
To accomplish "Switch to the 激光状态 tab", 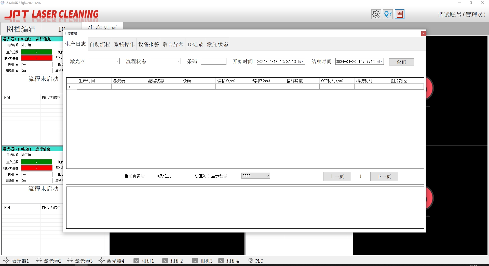I will (x=217, y=44).
